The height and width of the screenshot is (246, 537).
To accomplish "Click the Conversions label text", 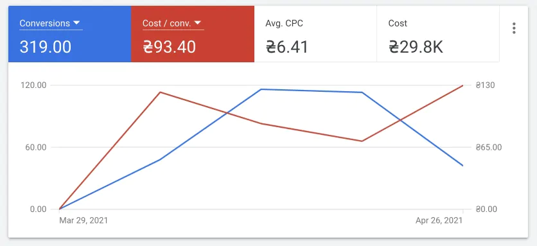I will point(44,23).
